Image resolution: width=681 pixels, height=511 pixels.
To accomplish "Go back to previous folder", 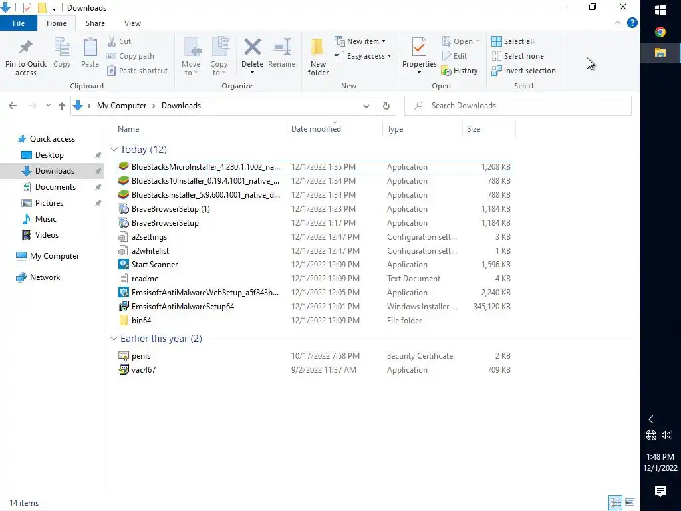I will (13, 106).
